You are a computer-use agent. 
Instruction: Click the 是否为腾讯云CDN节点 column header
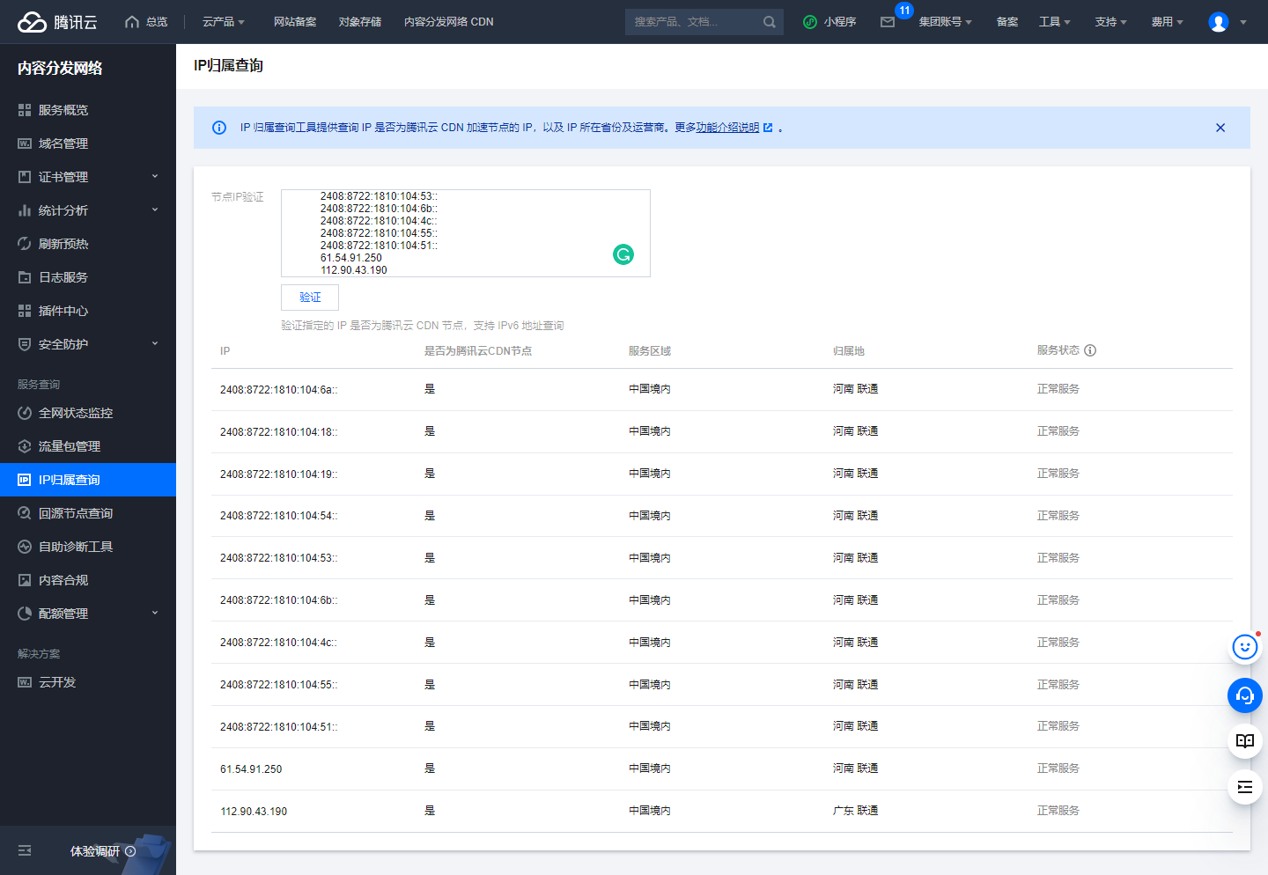point(478,351)
